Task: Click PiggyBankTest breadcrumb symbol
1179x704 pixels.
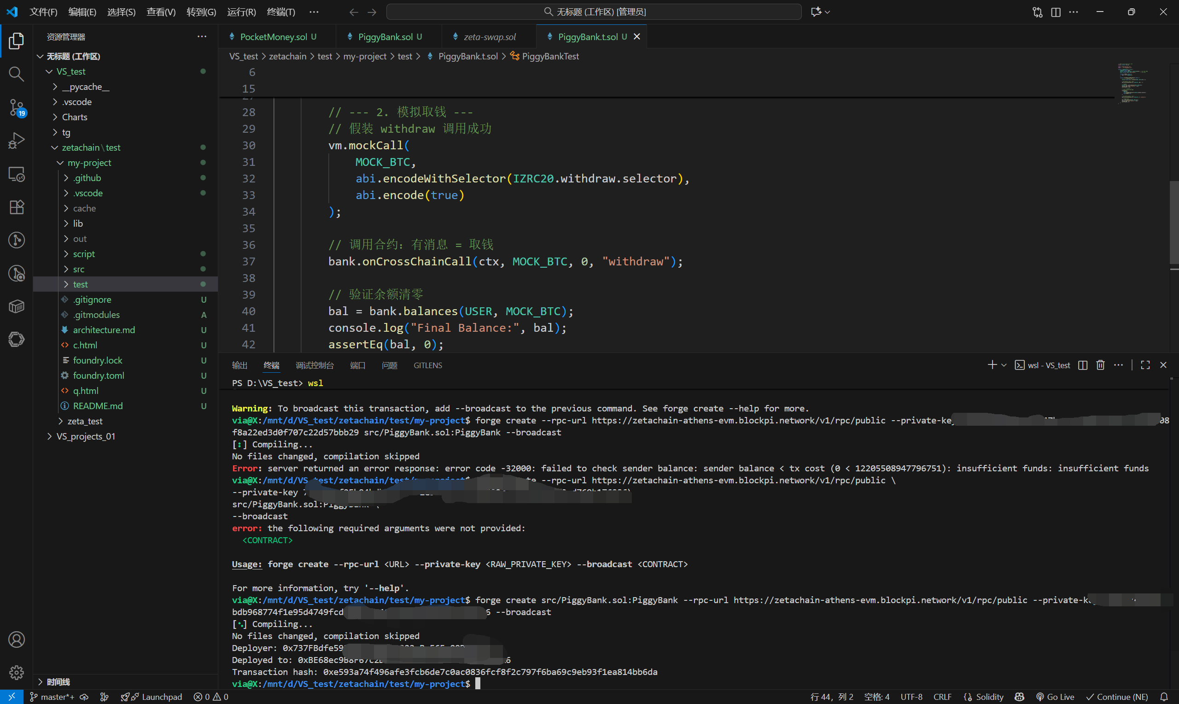Action: coord(550,57)
